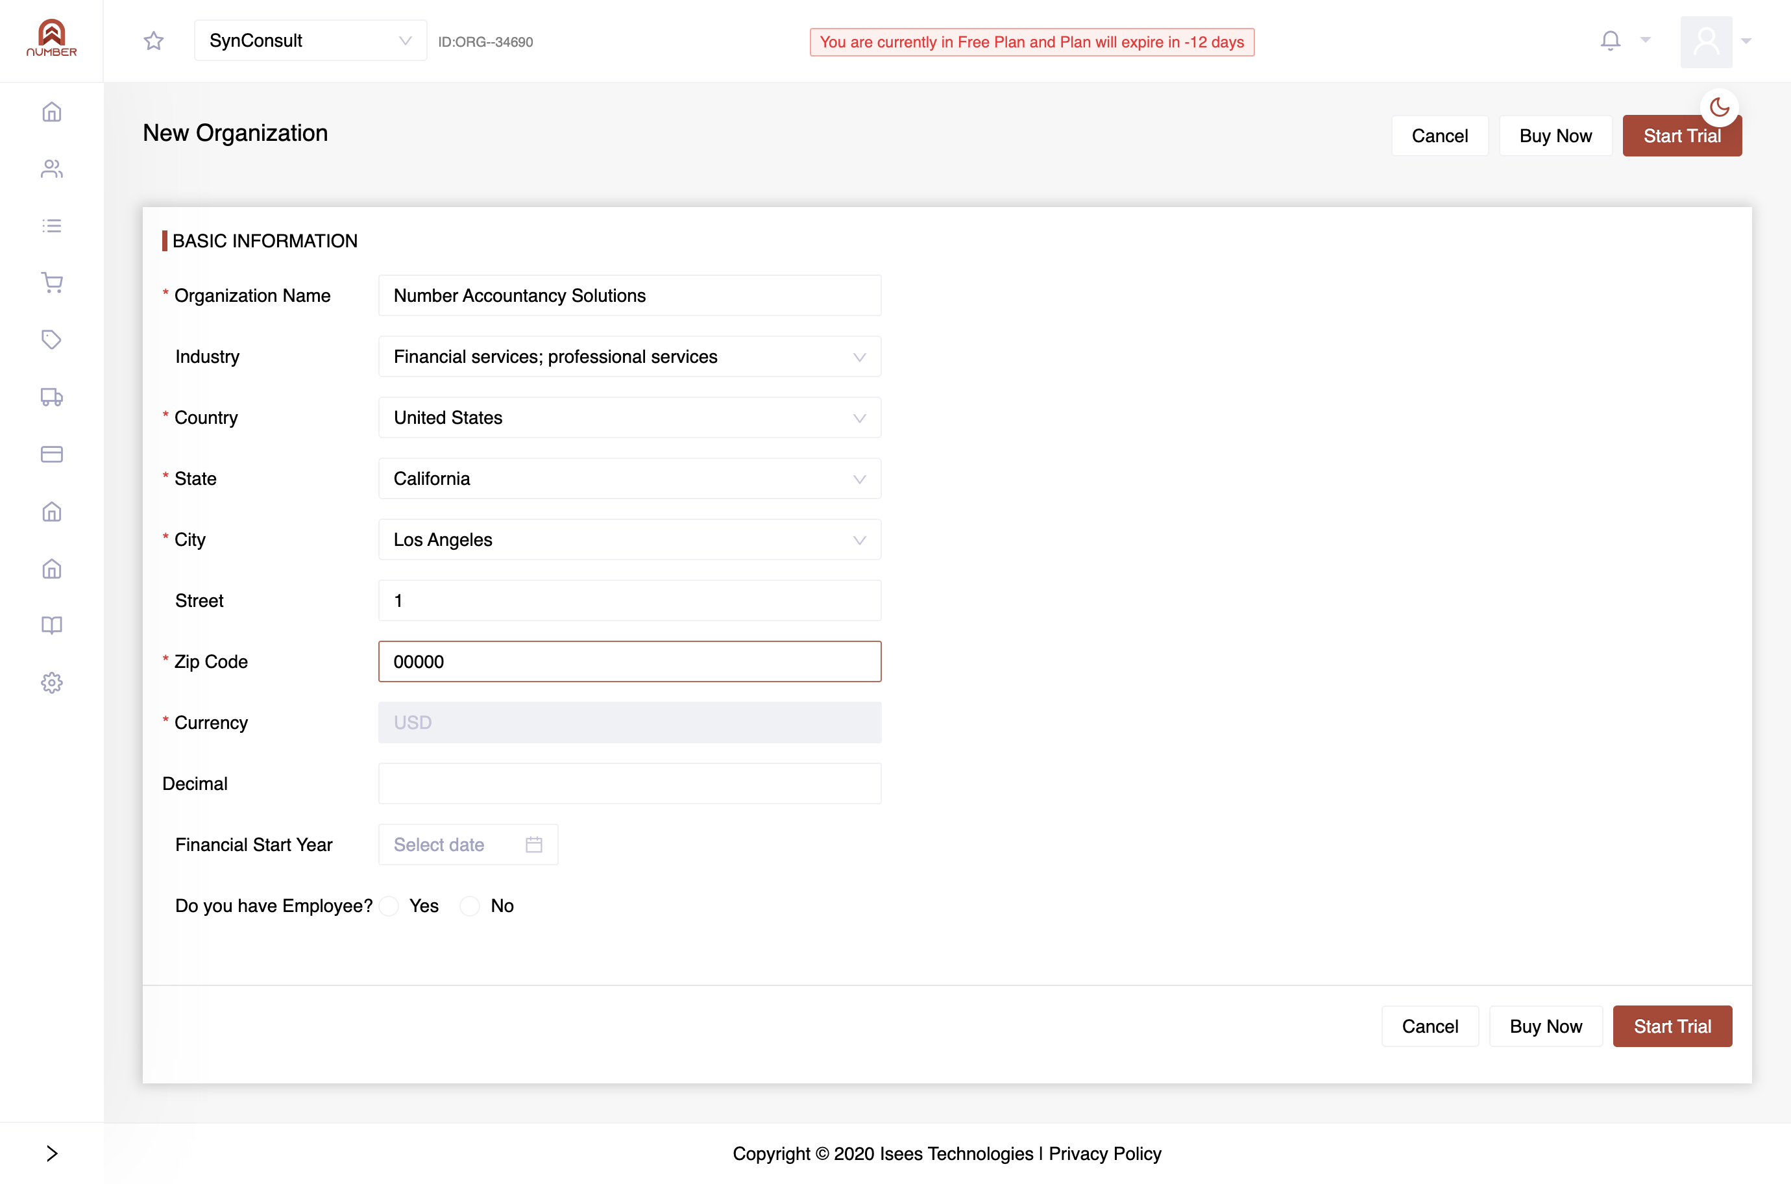Click the empty Decimal input field
The image size is (1791, 1184).
(629, 783)
